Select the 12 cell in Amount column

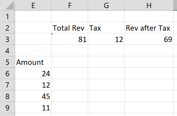[33, 85]
